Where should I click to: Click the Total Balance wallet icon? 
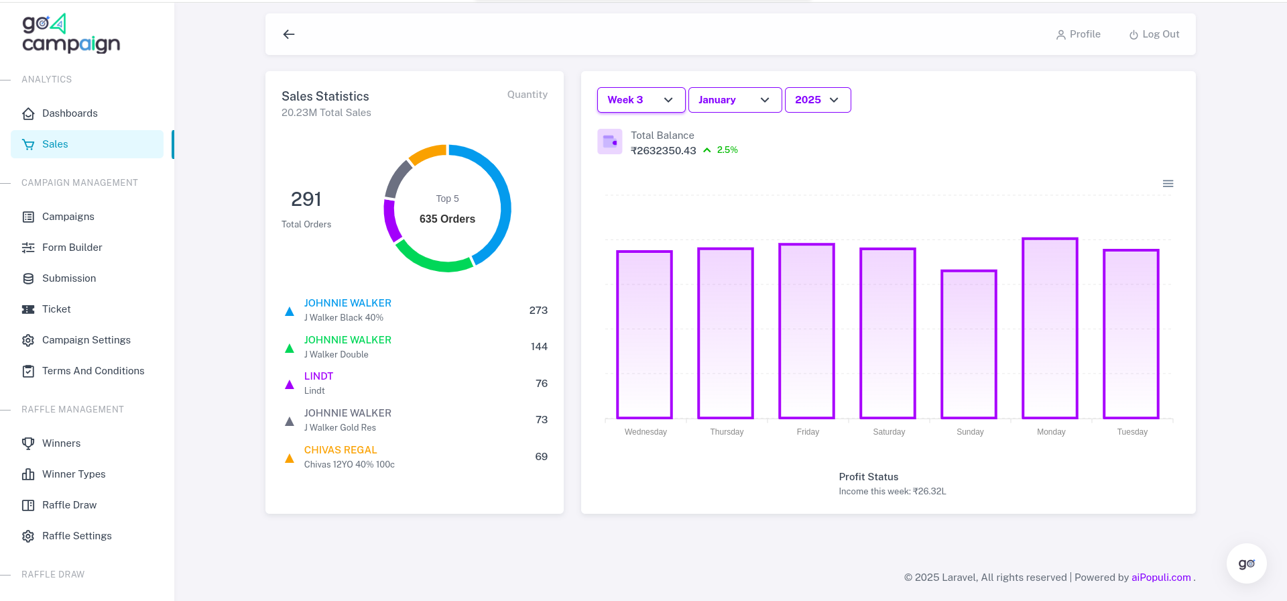610,142
